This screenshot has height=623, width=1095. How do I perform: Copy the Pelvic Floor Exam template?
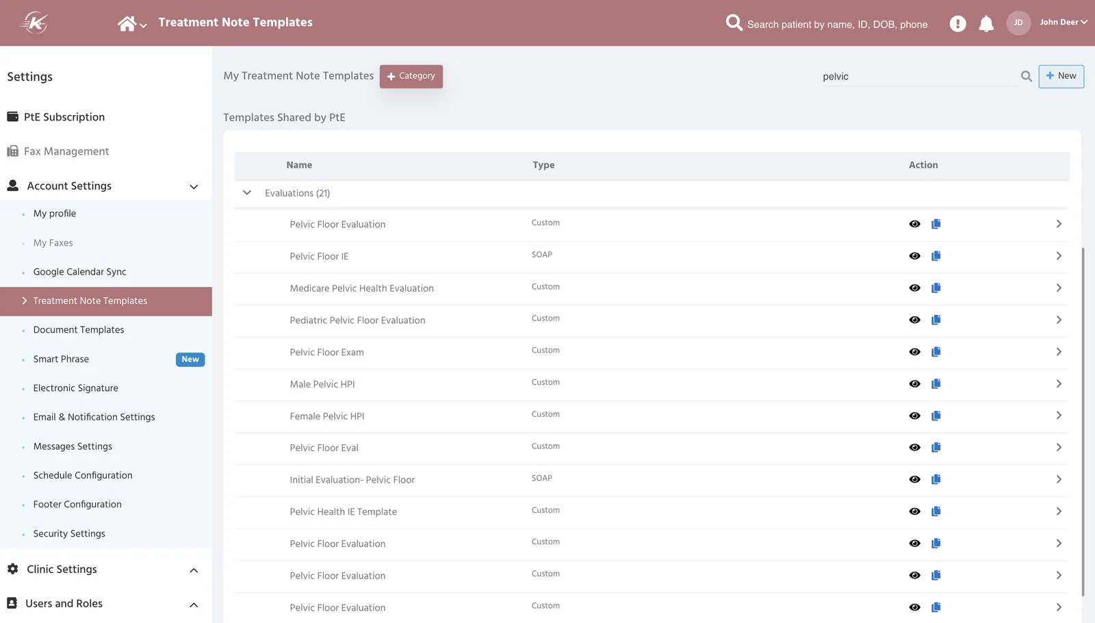(x=936, y=352)
